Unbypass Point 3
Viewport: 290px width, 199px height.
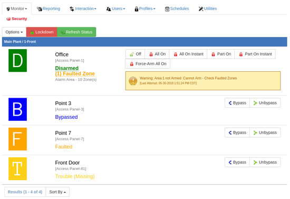tap(265, 103)
